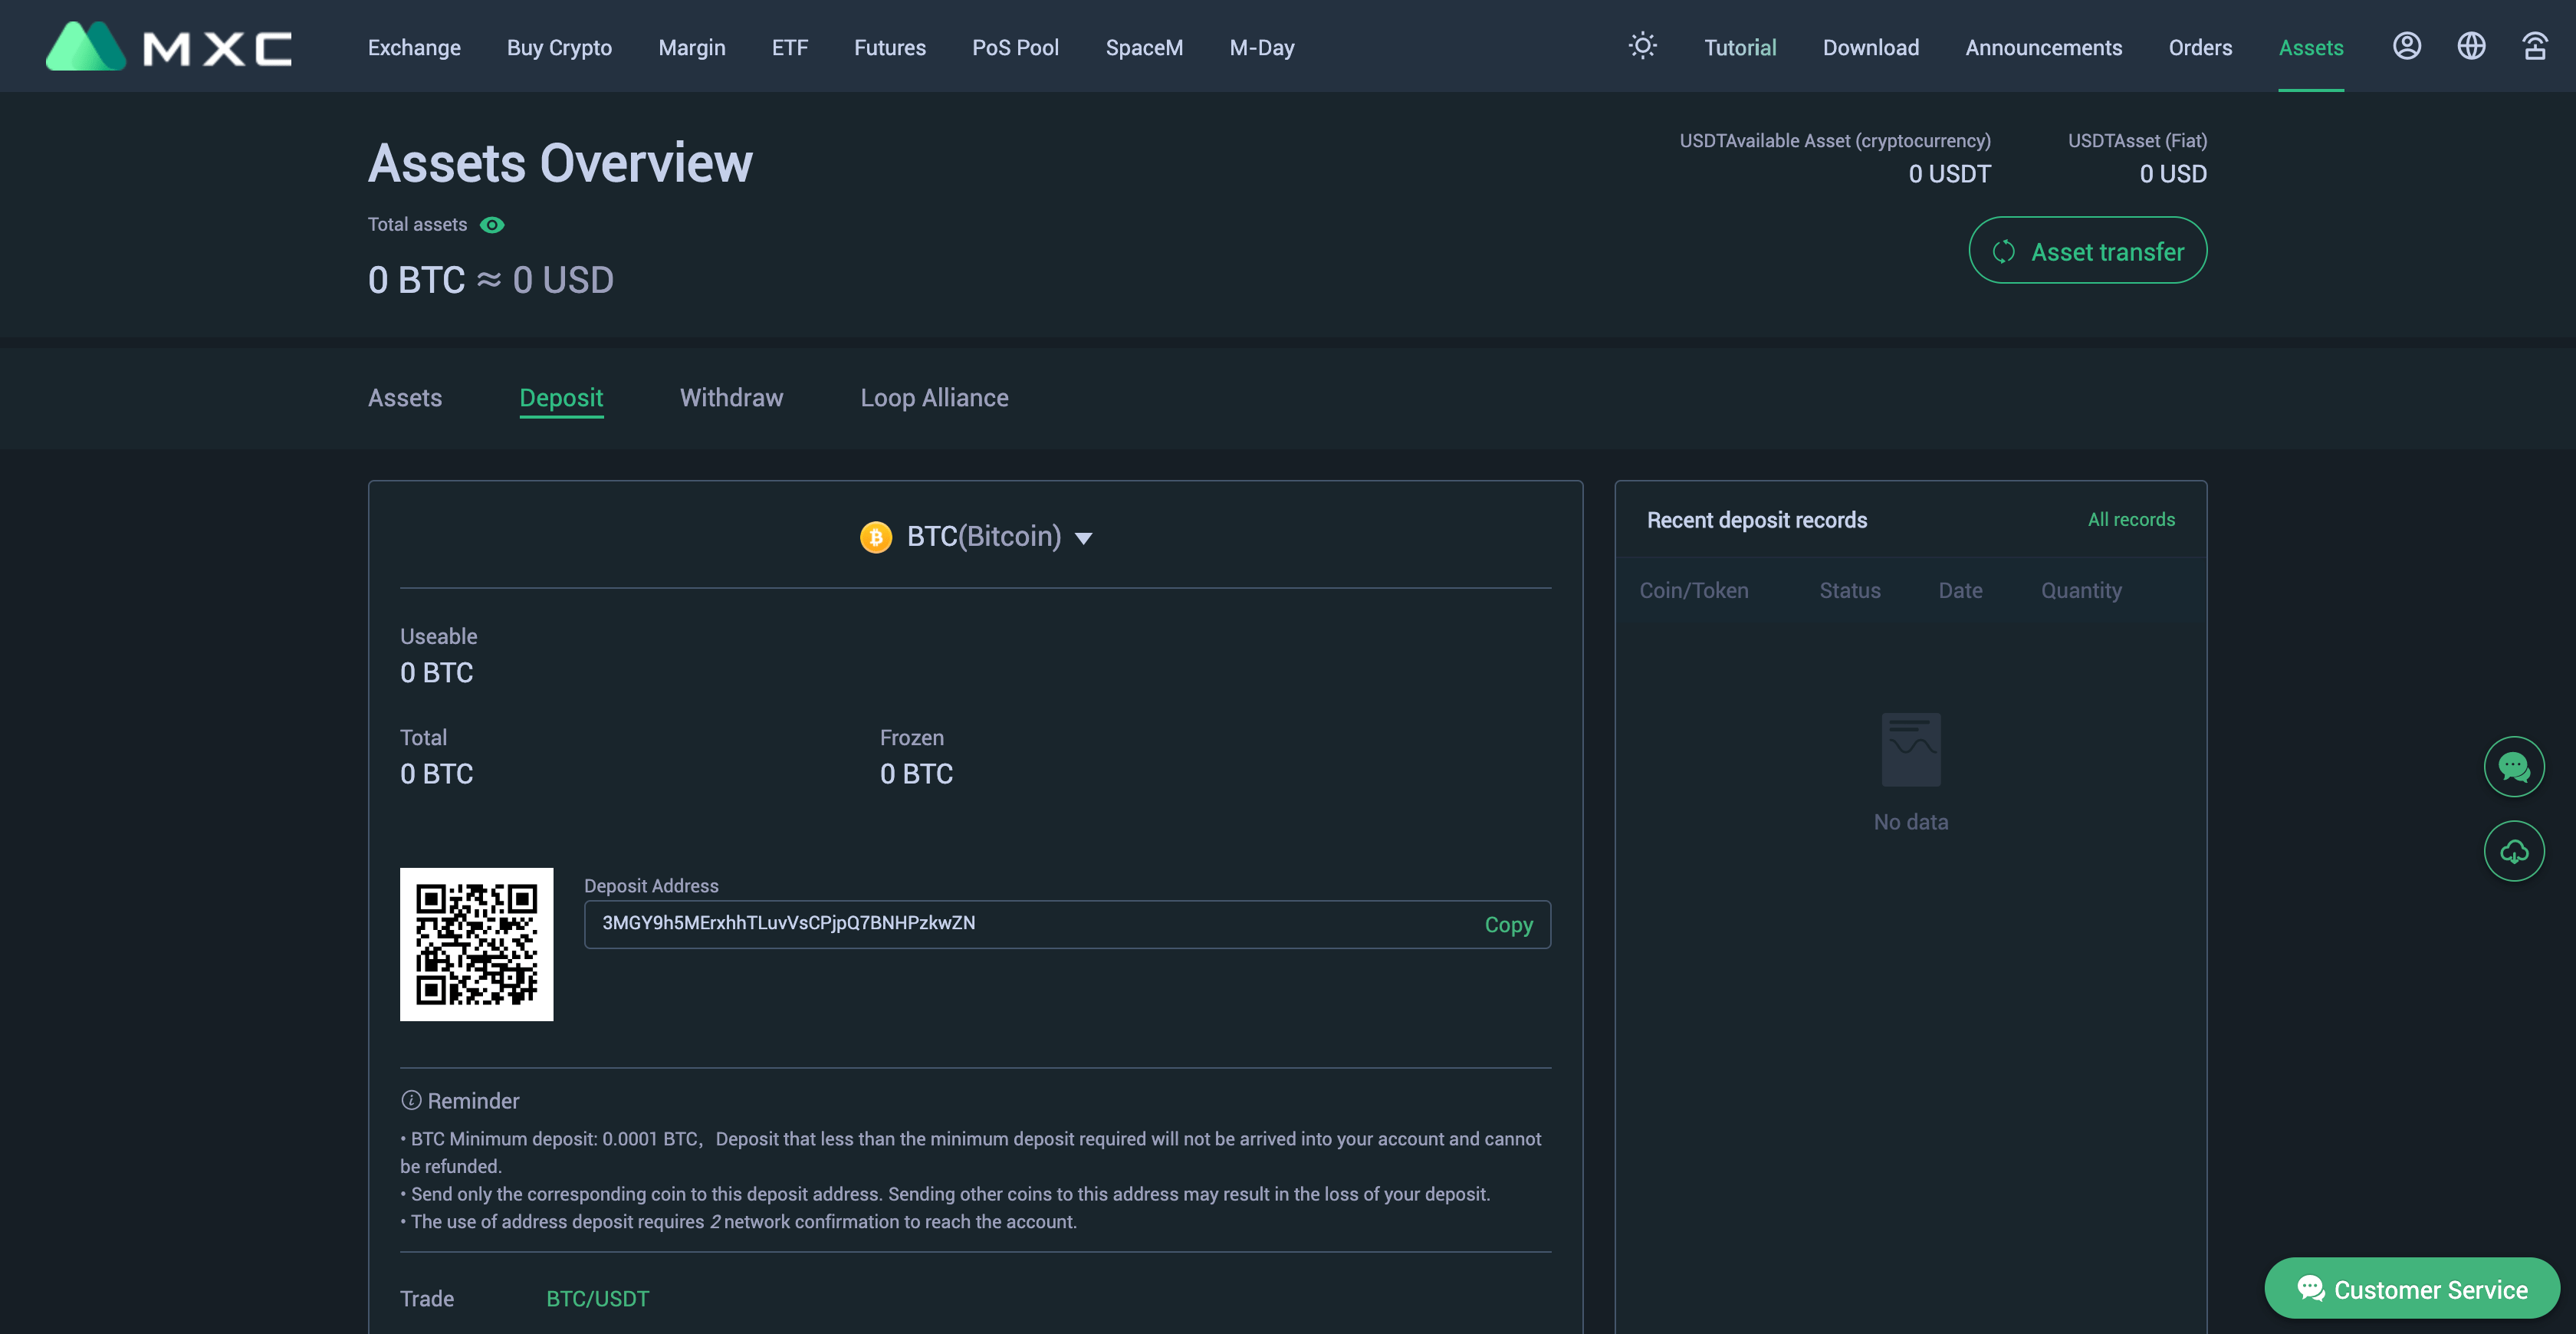Switch to the Withdraw tab
Screen dimensions: 2576x1334
(x=731, y=396)
